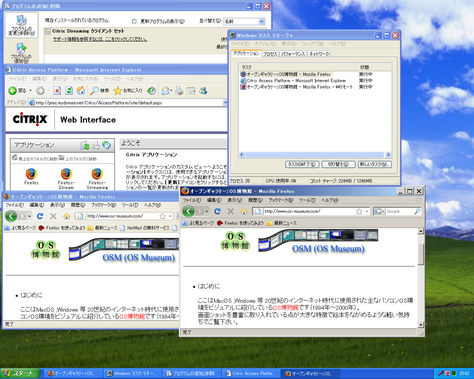Click the last globe icon in Citrix アプリケーション header
The image size is (474, 379).
pyautogui.click(x=107, y=145)
